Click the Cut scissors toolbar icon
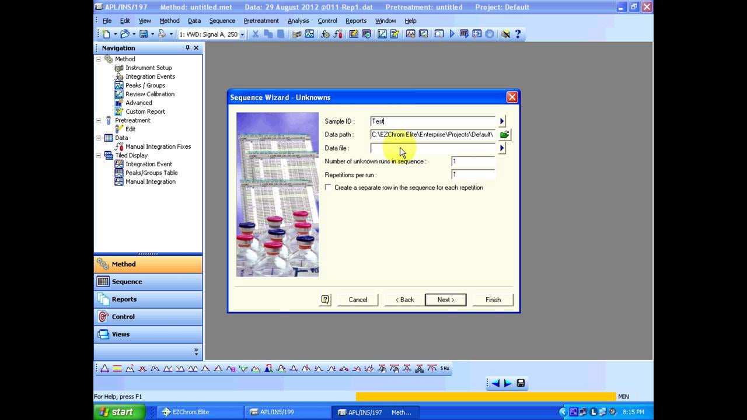The width and height of the screenshot is (747, 420). click(255, 34)
